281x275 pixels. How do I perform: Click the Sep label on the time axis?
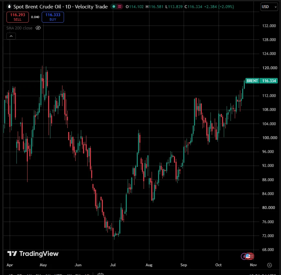tap(184, 265)
